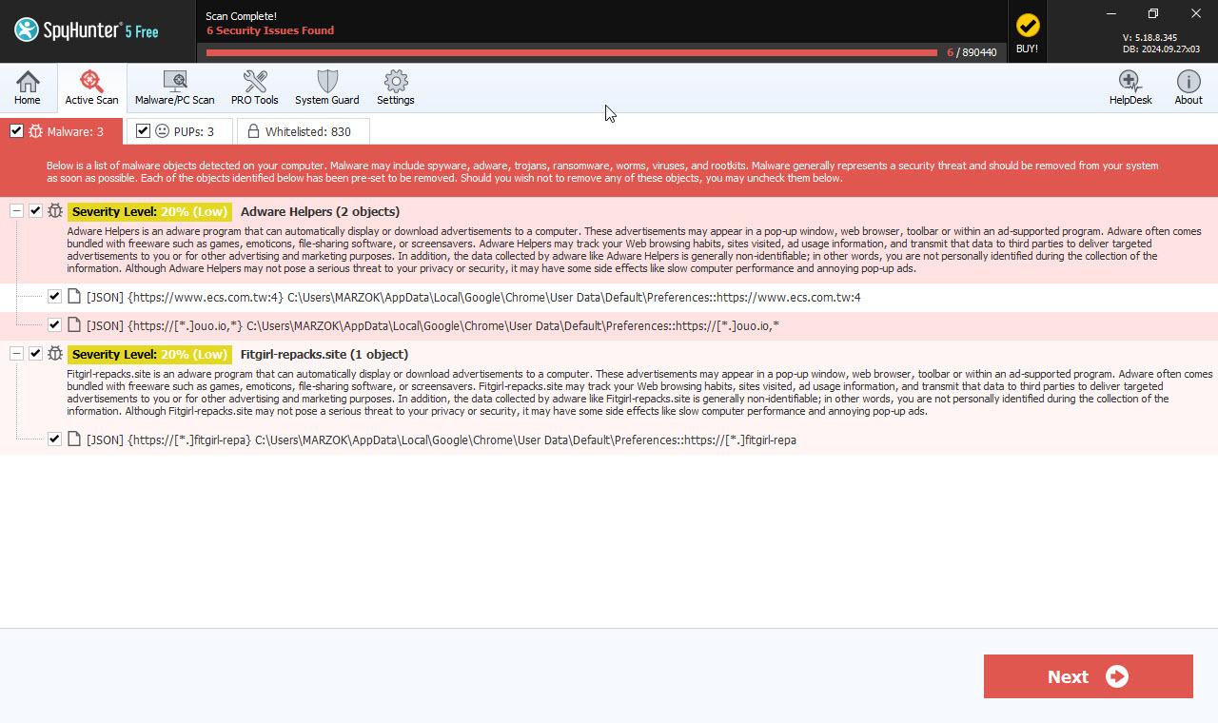Open About information
The width and height of the screenshot is (1218, 723).
[x=1189, y=88]
